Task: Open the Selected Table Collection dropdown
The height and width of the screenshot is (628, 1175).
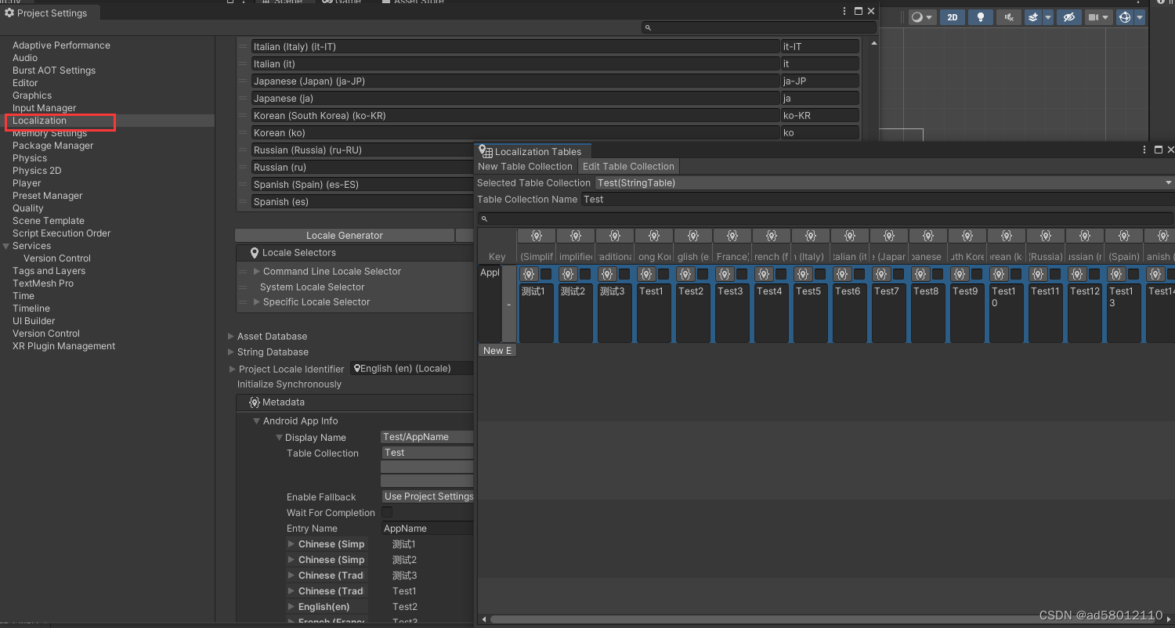Action: (884, 182)
